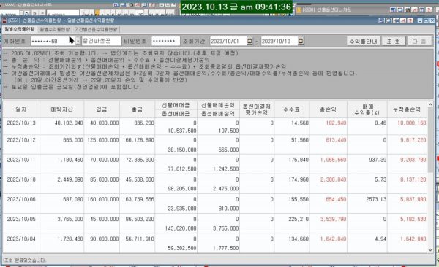This screenshot has height=267, width=439.
Task: Click the pin/link icon in window title bar
Action: pos(403,20)
